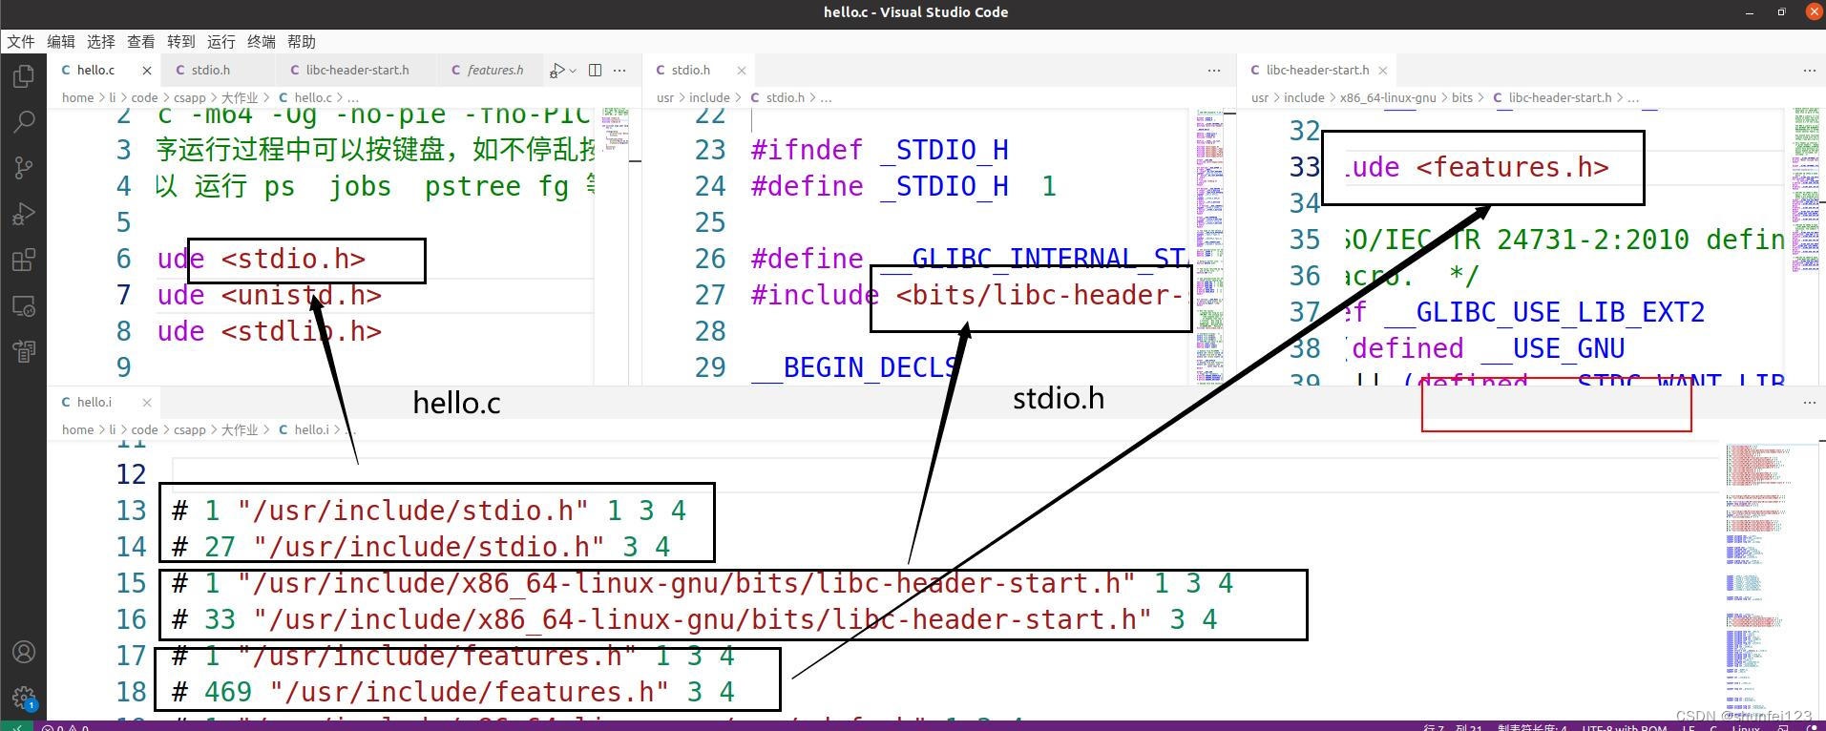Open more actions for the hello.c editor group

point(619,71)
